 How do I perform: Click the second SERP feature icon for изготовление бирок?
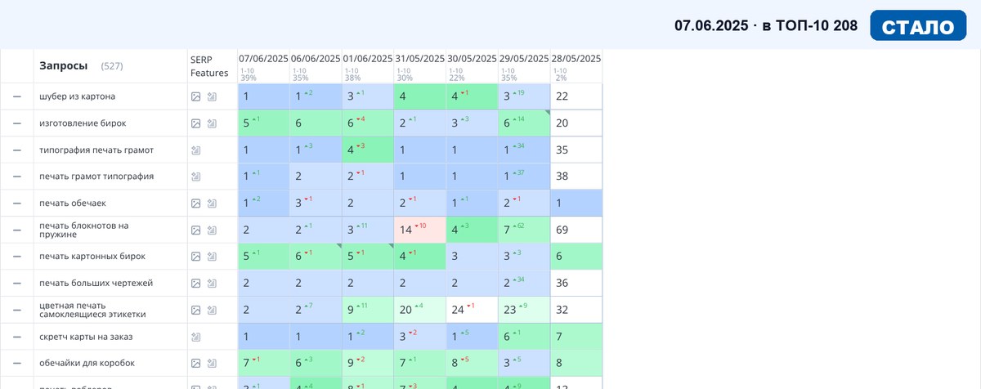[212, 123]
